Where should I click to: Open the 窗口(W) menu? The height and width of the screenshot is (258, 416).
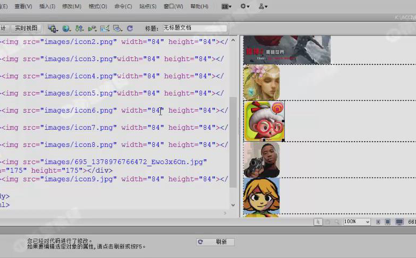pyautogui.click(x=173, y=6)
